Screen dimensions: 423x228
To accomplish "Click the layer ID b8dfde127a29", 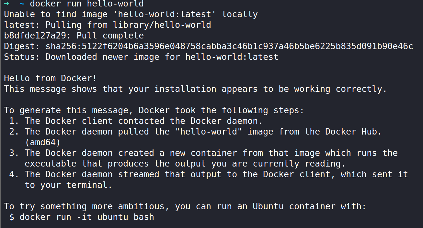I will tap(35, 36).
